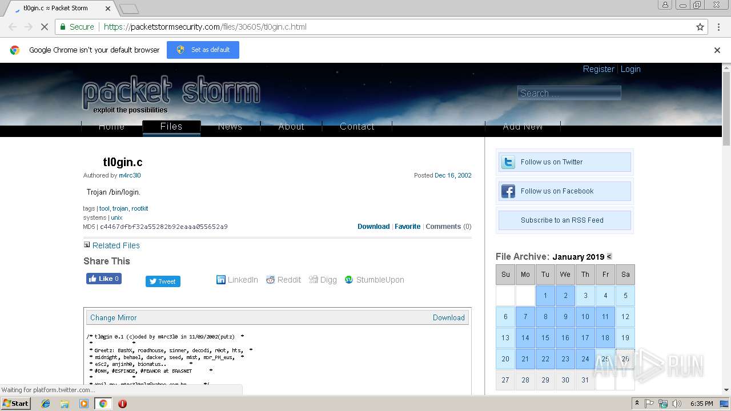Open the Contact menu item

point(358,127)
